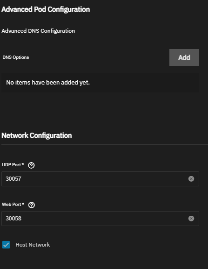Viewport: 208px width, 269px height.
Task: Select the Advanced Pod Configuration heading
Action: (46, 9)
